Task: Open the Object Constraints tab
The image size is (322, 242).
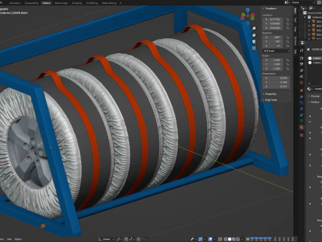Action: click(302, 115)
